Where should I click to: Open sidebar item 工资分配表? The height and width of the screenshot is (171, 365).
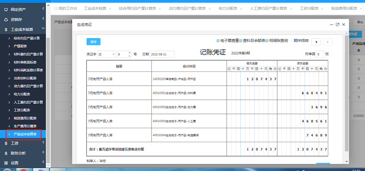coord(22,110)
